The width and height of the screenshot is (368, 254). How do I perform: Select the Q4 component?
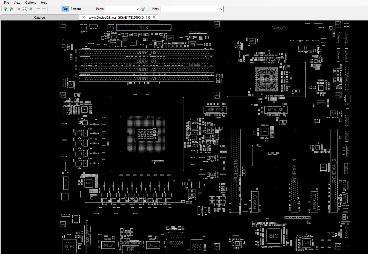(x=334, y=113)
